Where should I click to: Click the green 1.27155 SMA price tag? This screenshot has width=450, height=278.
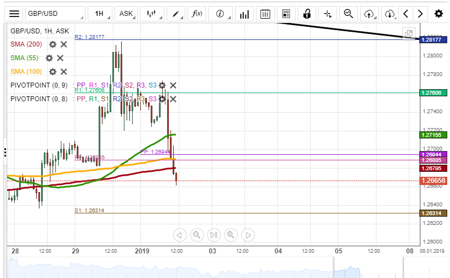[433, 135]
